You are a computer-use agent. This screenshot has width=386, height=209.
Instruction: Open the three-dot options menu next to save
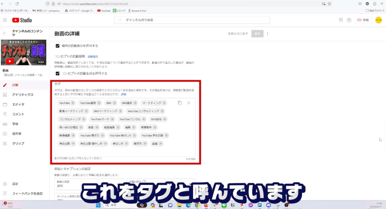tap(268, 34)
